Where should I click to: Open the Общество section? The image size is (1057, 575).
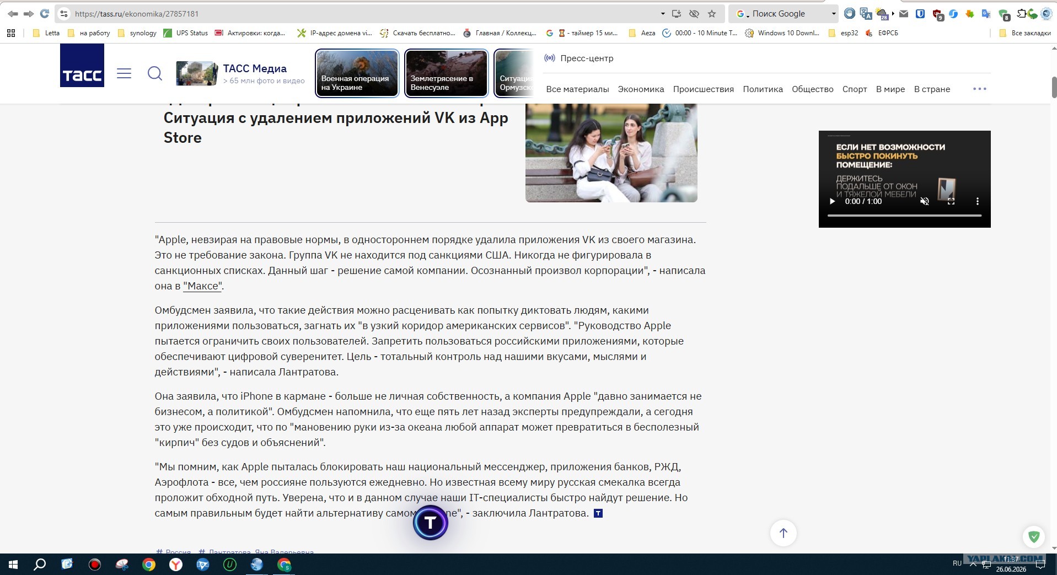point(812,89)
